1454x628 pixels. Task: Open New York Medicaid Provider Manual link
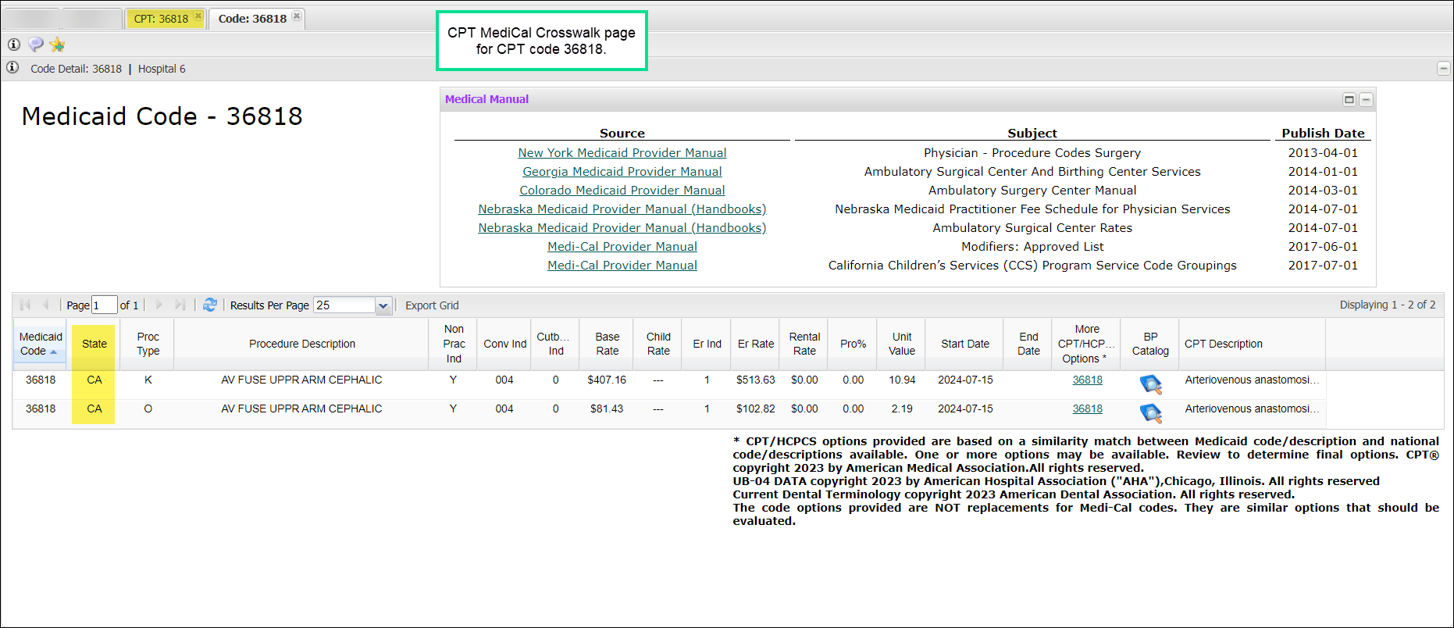[622, 153]
